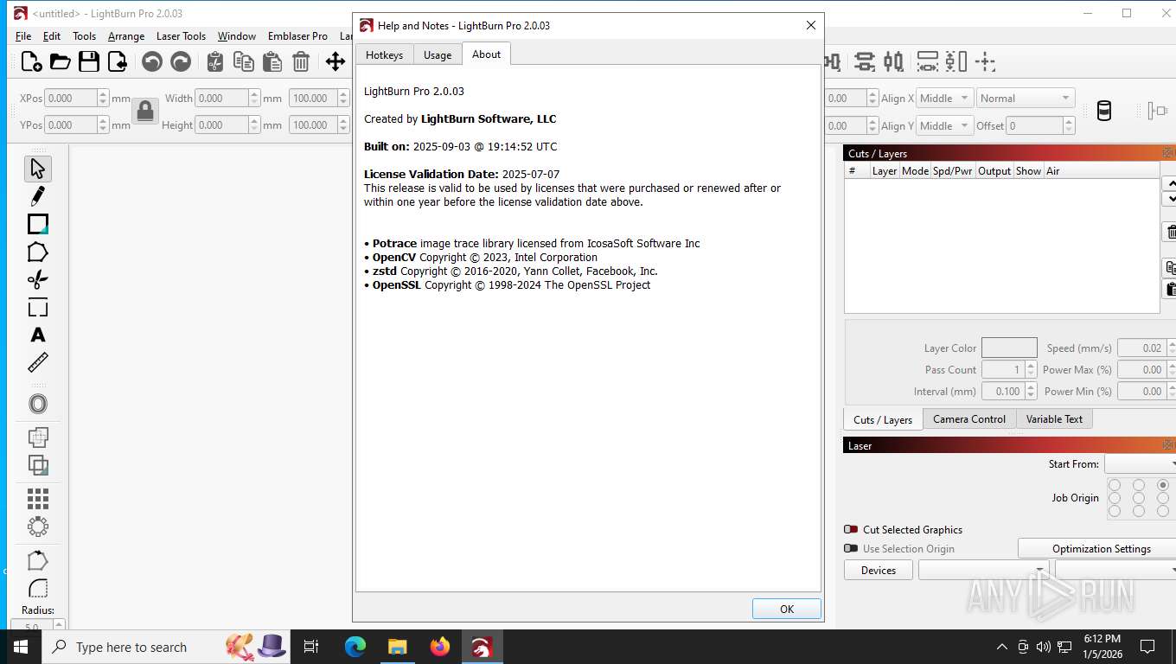This screenshot has height=664, width=1176.
Task: Click the XPos spinner arrows
Action: [x=104, y=98]
